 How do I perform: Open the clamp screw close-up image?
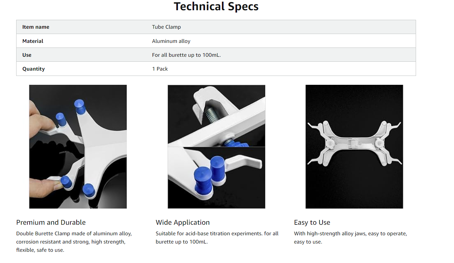click(x=216, y=147)
